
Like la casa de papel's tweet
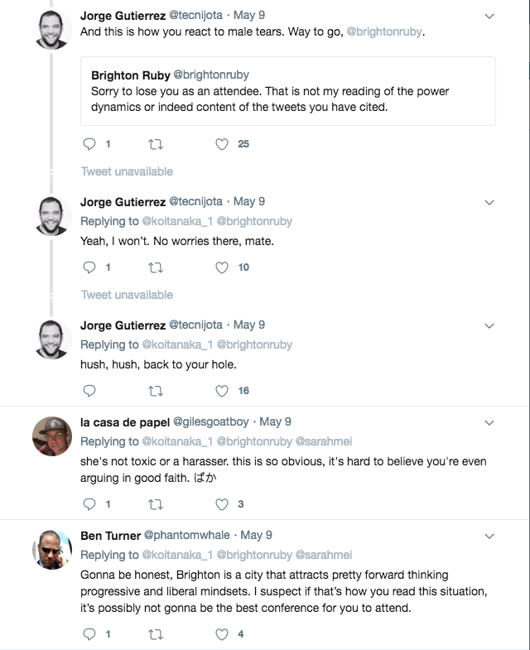222,504
